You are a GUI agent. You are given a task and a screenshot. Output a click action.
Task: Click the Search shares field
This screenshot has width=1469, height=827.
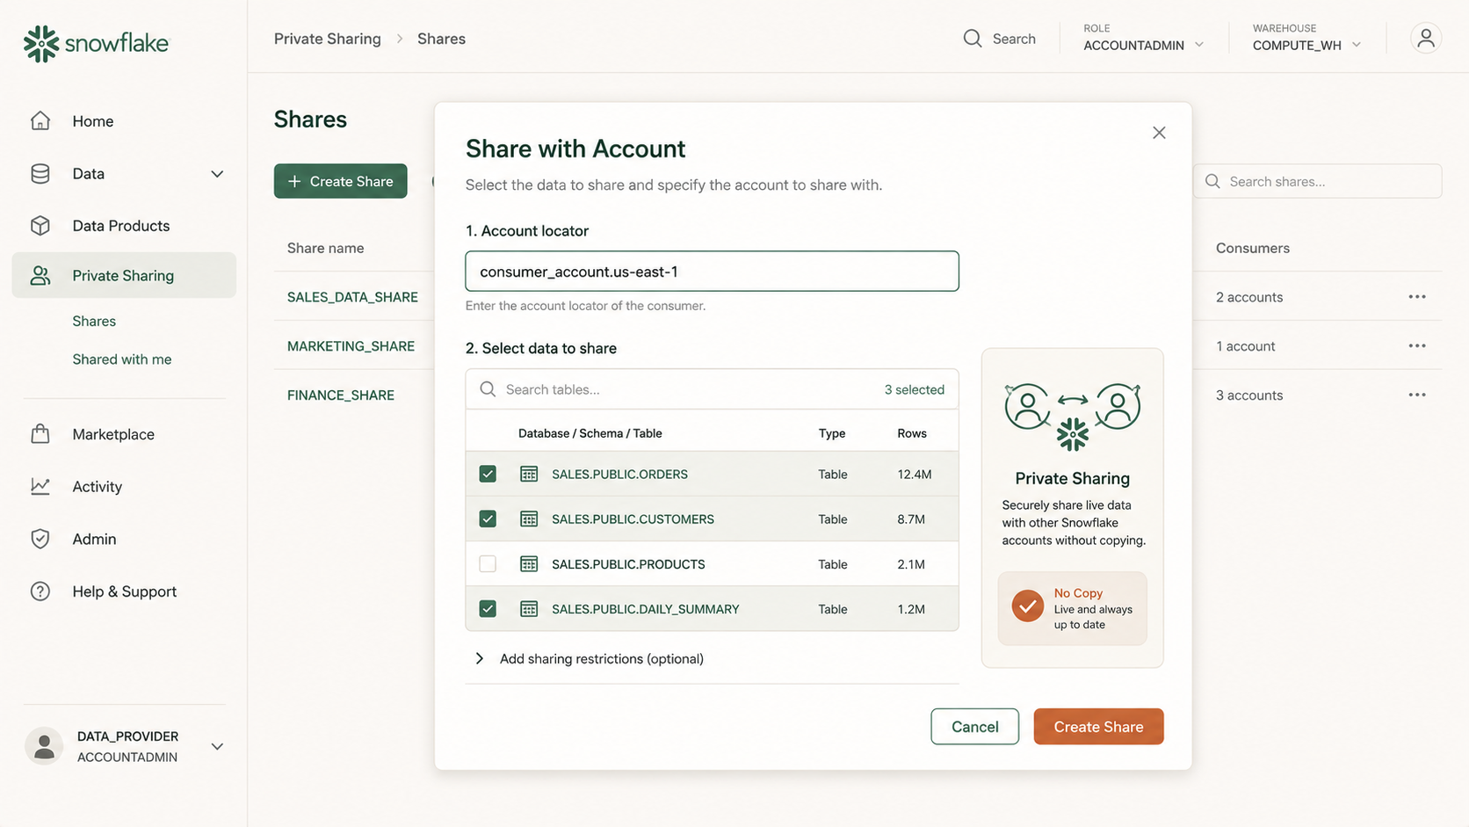point(1317,181)
